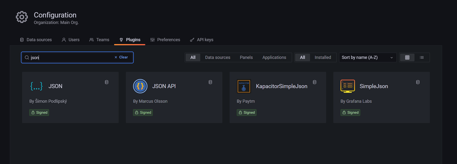
Task: Open the Data sources tab
Action: coord(36,40)
